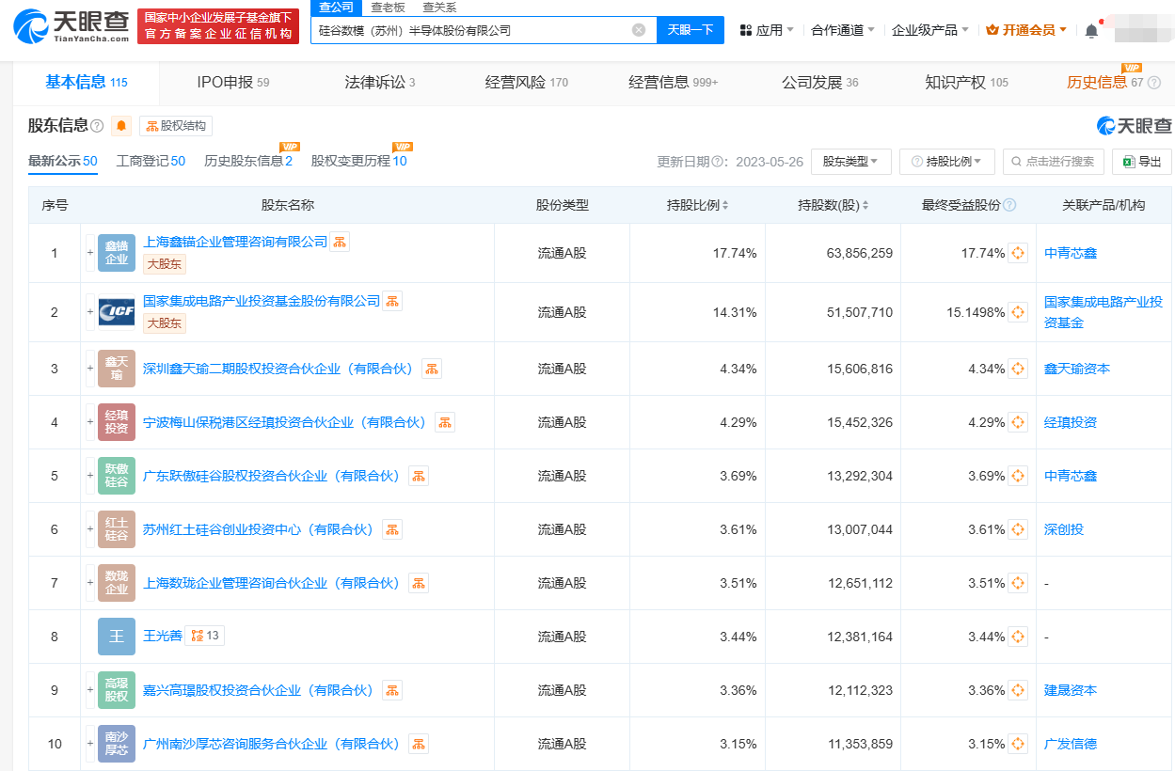Click the 股权结构 button
This screenshot has width=1175, height=771.
pyautogui.click(x=176, y=126)
